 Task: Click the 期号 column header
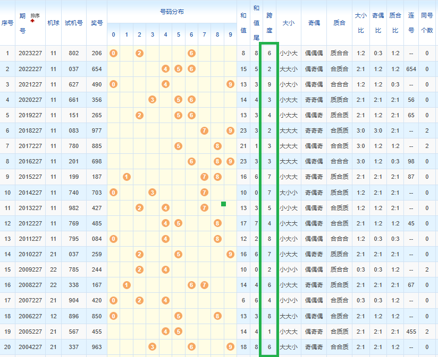coord(22,23)
